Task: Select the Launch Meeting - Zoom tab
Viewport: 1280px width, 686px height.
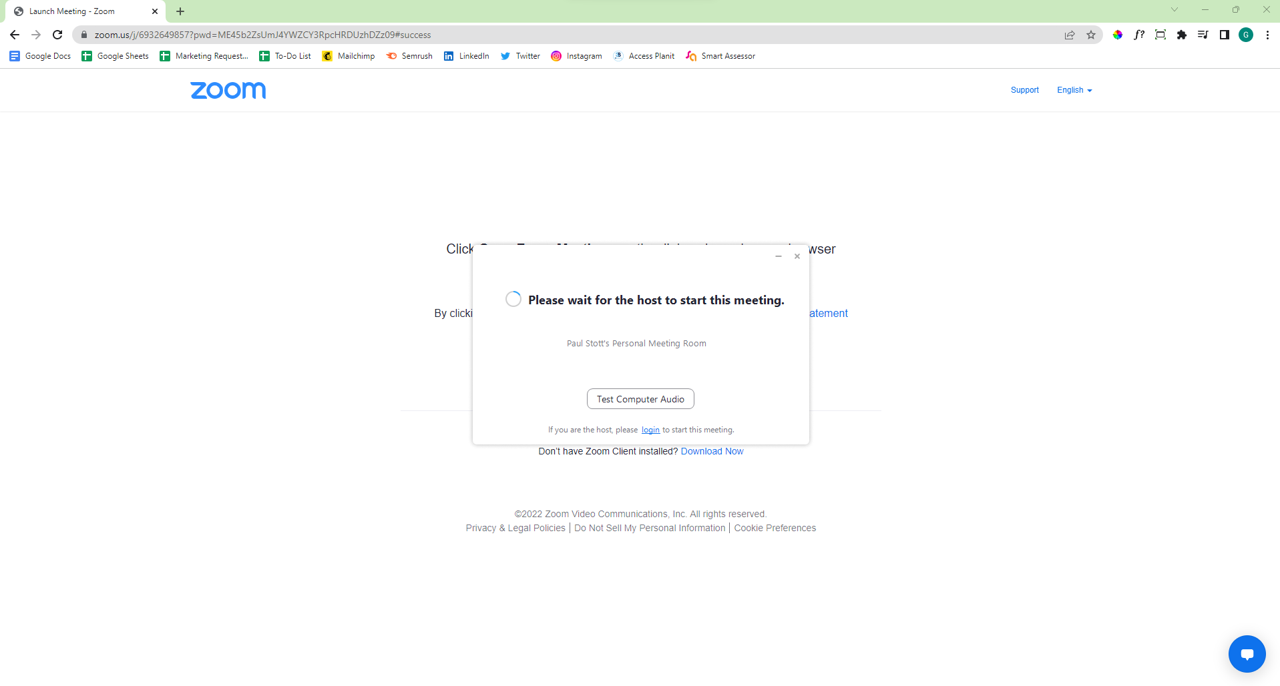Action: 85,11
